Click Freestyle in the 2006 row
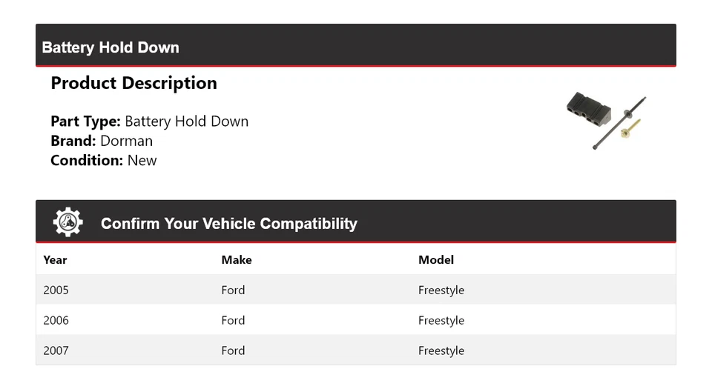 tap(441, 320)
